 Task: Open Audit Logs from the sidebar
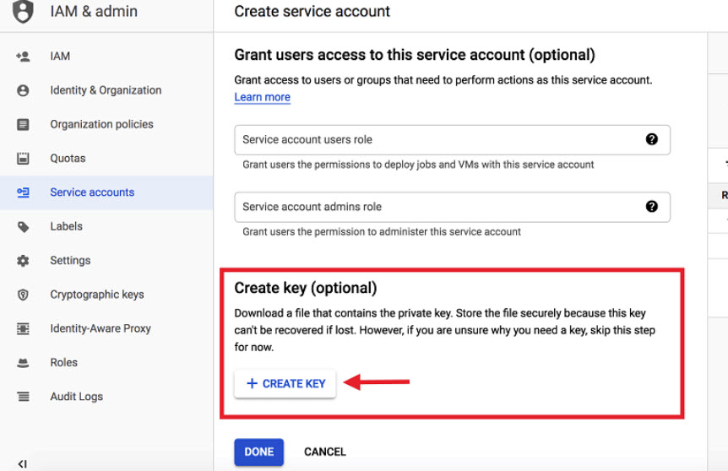point(76,397)
